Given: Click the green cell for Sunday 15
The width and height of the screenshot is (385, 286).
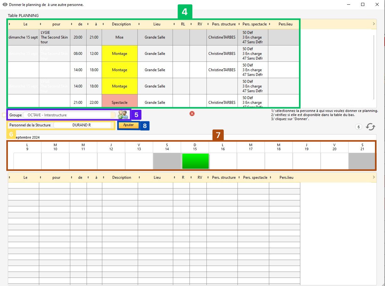Looking at the screenshot, I should pyautogui.click(x=195, y=161).
